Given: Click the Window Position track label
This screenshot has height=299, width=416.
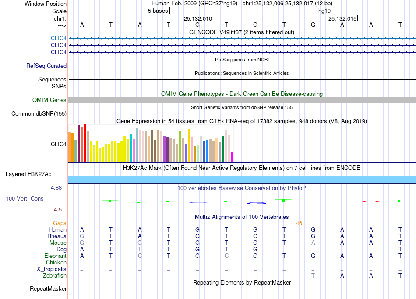Looking at the screenshot, I should [46, 4].
